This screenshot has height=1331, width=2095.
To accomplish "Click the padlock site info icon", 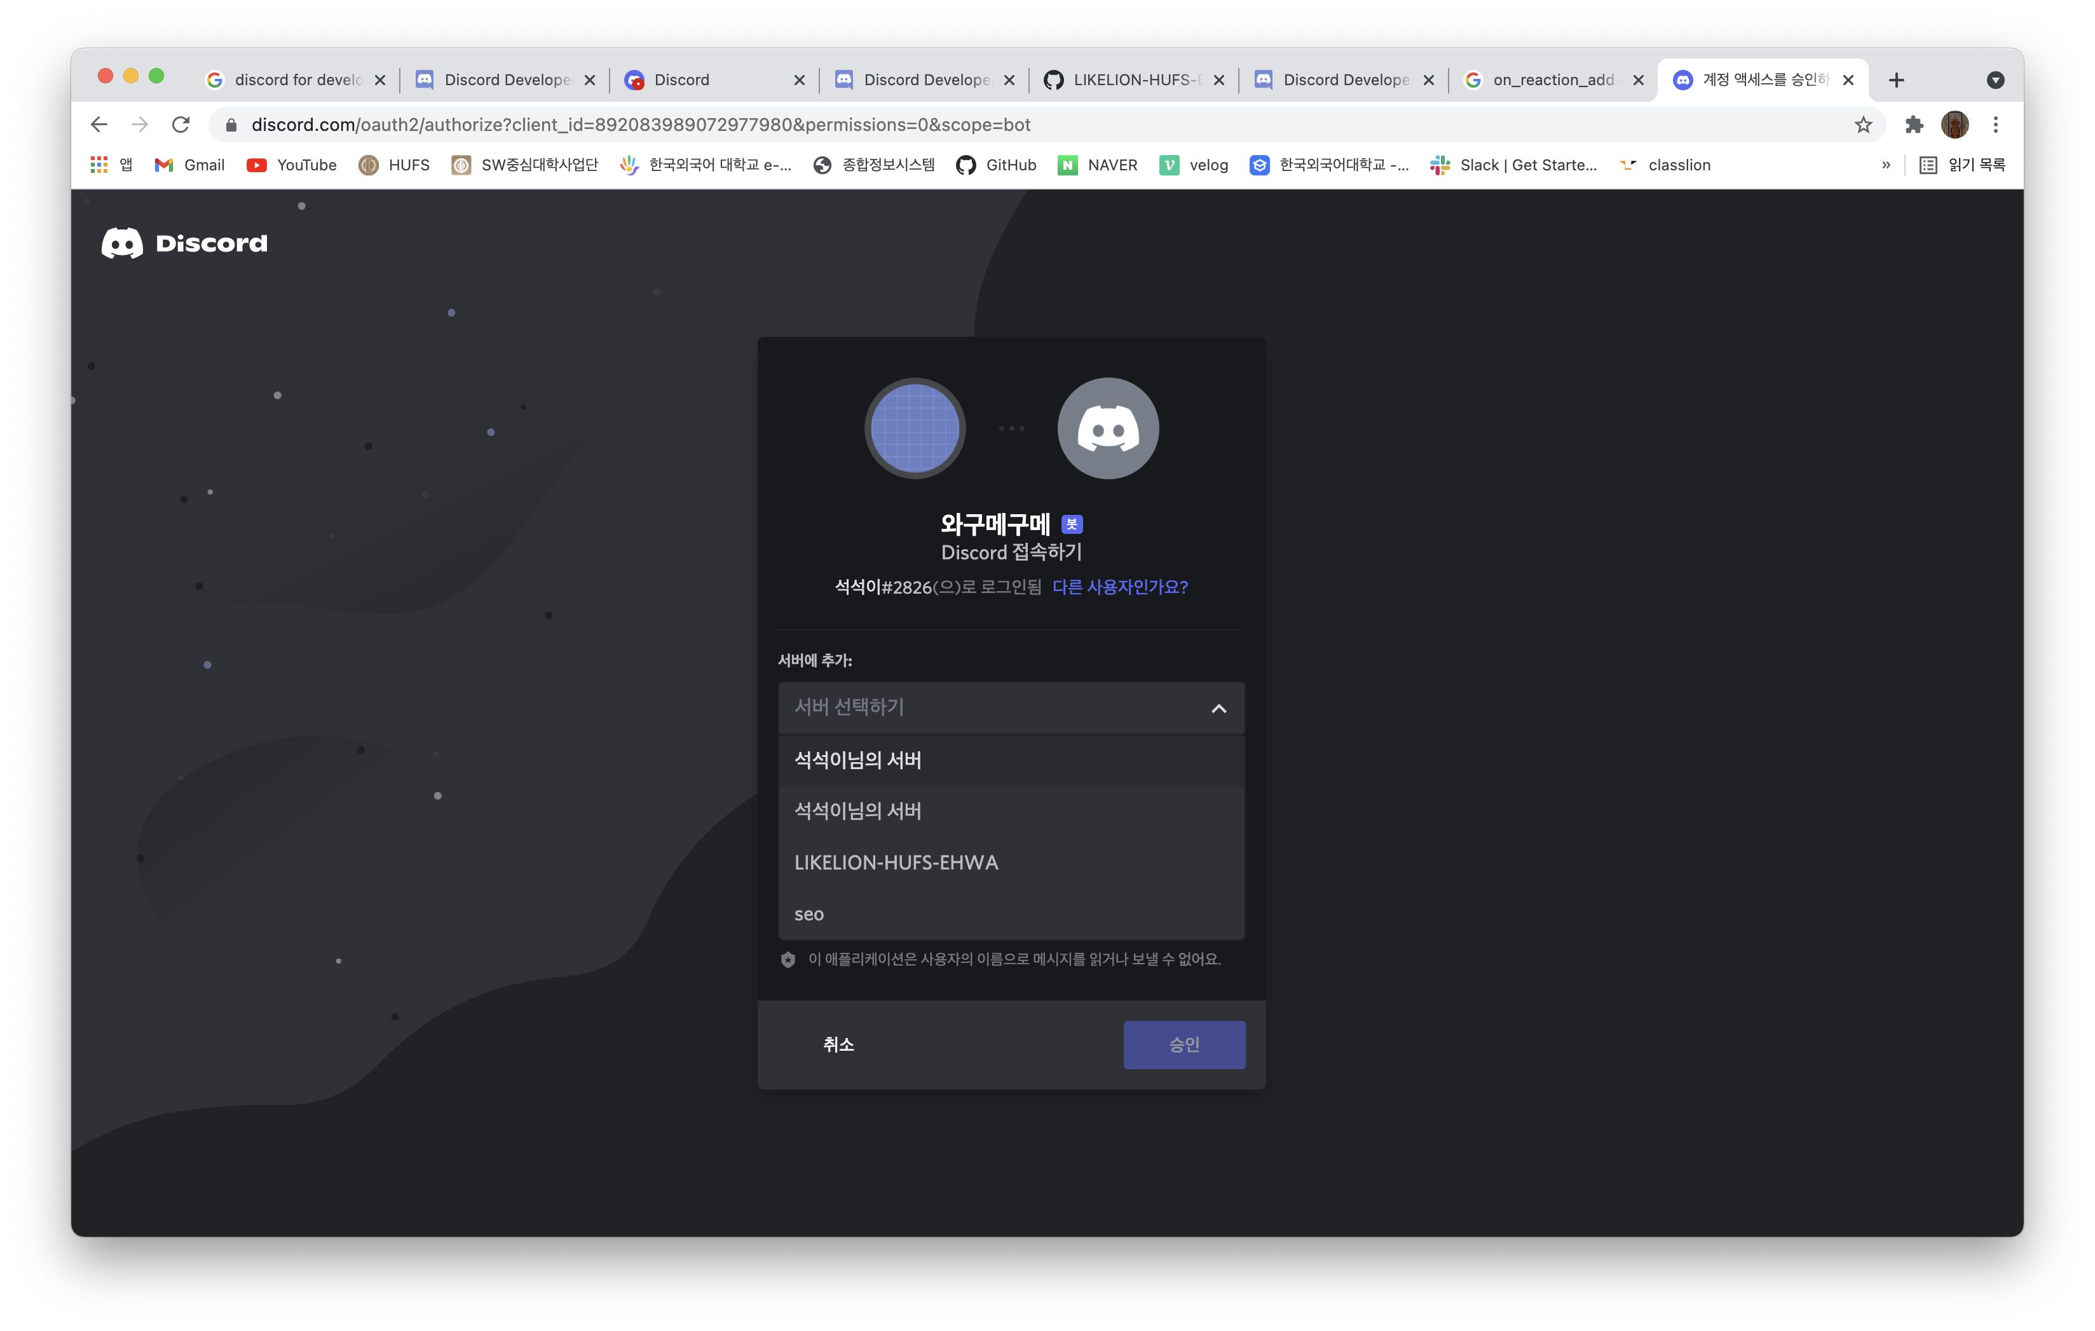I will pos(231,125).
